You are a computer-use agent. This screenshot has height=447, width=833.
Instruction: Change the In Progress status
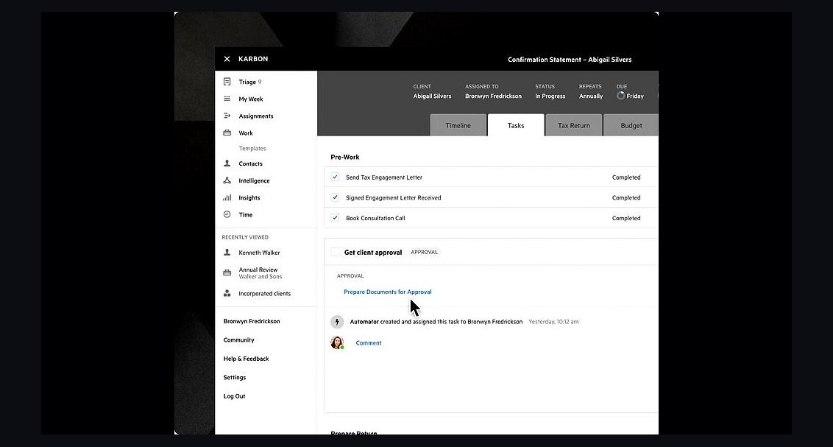[550, 96]
